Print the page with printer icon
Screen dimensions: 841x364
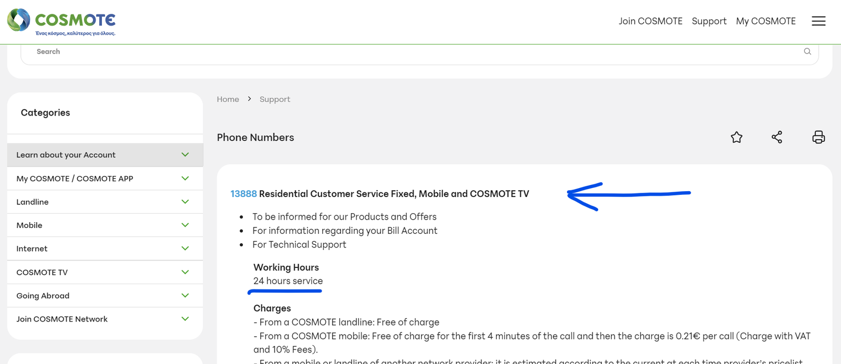pos(818,137)
